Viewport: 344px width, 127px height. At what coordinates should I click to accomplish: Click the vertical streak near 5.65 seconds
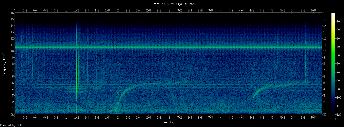pos(306,69)
